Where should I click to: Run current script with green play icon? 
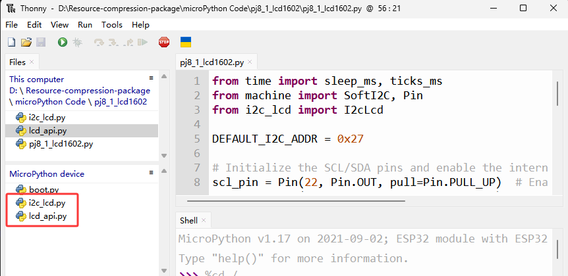pos(63,42)
